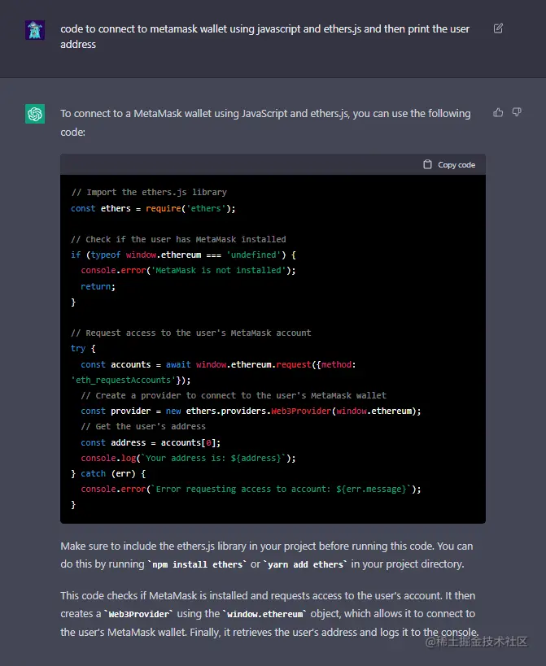
Task: Click the comment "// Get the user's address"
Action: pyautogui.click(x=143, y=426)
